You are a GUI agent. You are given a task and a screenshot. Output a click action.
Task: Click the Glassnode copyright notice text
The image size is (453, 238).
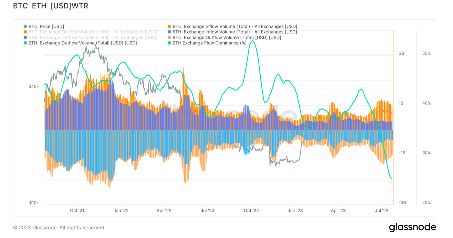(59, 228)
